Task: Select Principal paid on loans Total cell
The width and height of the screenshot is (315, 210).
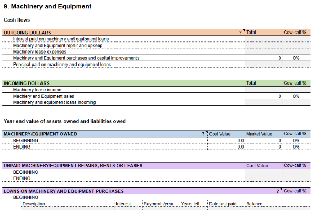Action: coord(264,65)
